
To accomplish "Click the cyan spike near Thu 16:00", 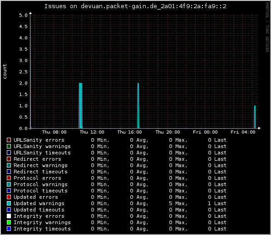I will click(138, 106).
